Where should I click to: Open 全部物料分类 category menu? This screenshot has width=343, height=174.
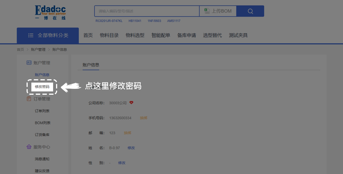[x=48, y=35]
